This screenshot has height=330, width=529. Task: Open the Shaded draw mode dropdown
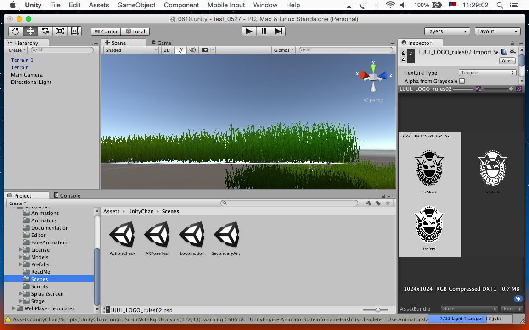coord(130,50)
